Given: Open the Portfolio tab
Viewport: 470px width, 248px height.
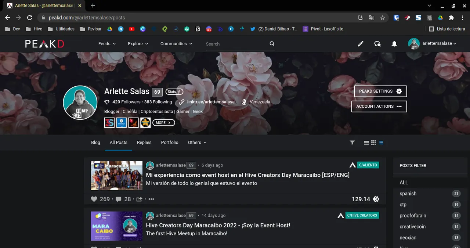Looking at the screenshot, I should 170,143.
